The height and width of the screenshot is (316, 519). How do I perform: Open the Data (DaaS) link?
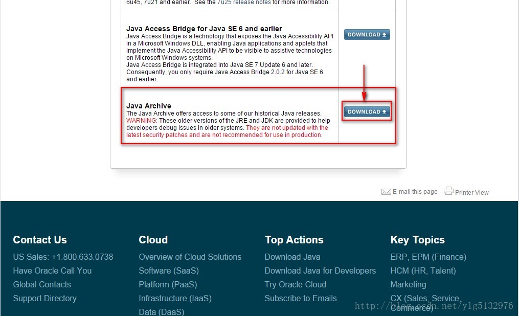click(162, 312)
